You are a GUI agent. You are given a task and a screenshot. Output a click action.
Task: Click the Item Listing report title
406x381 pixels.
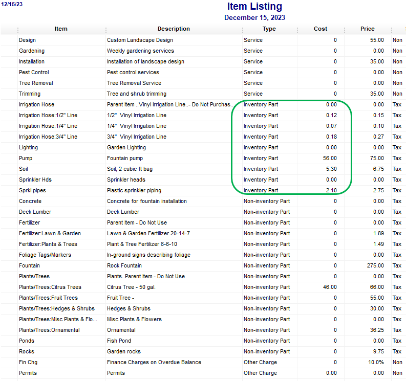point(254,6)
